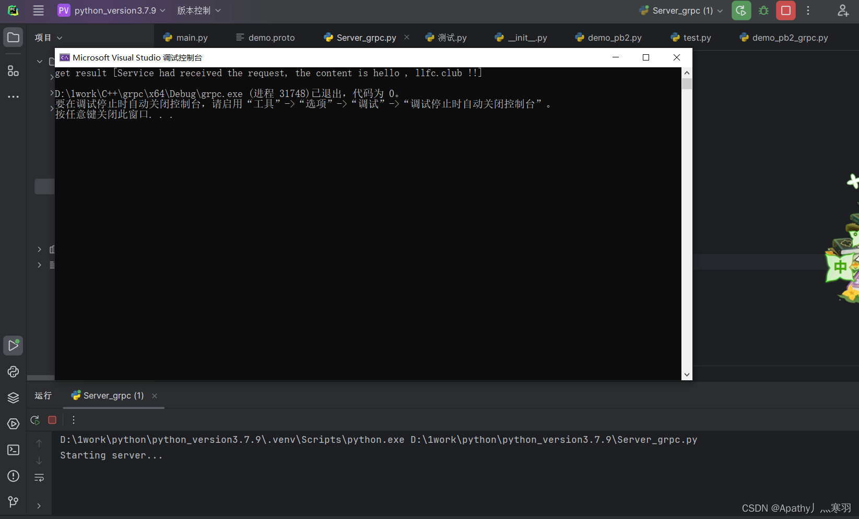Open the 版本控制 dropdown
This screenshot has width=859, height=519.
198,10
